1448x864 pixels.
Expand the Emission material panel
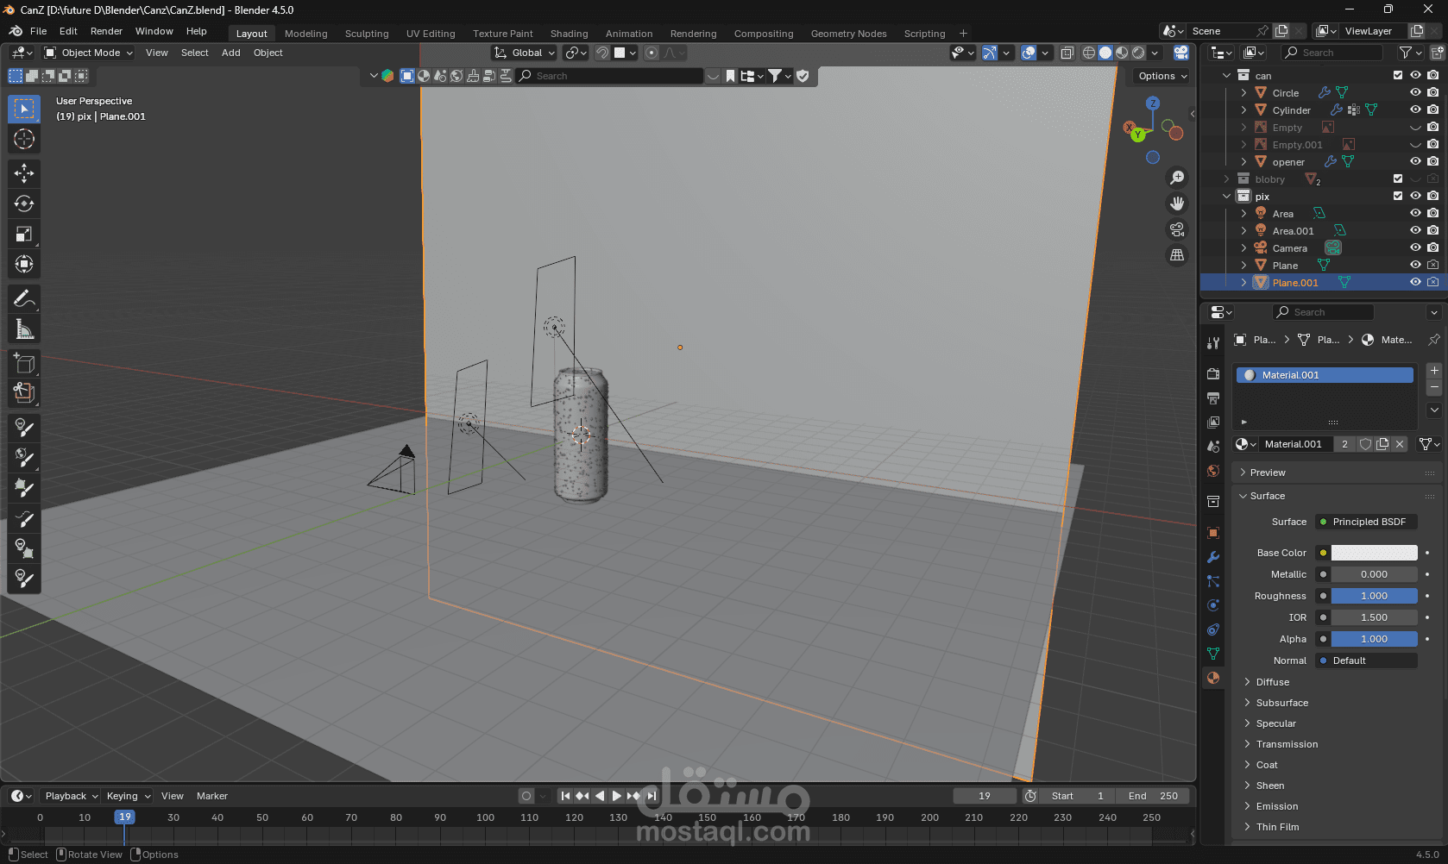[1277, 806]
